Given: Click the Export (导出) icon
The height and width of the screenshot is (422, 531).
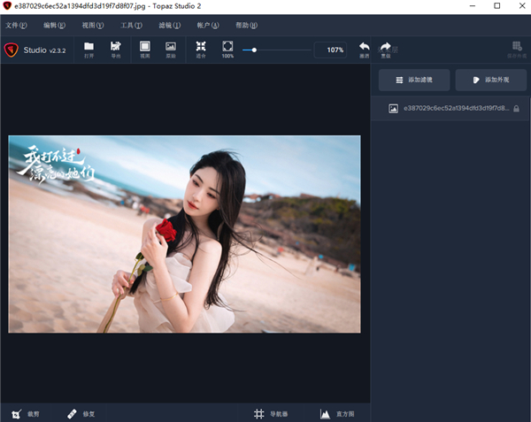Looking at the screenshot, I should 115,49.
